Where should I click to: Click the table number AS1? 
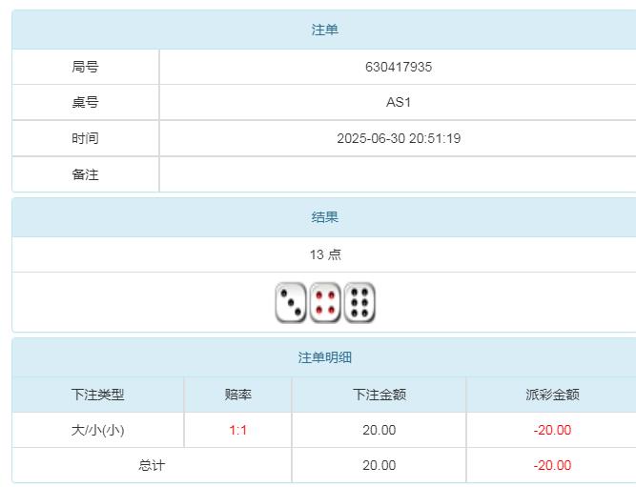point(399,102)
